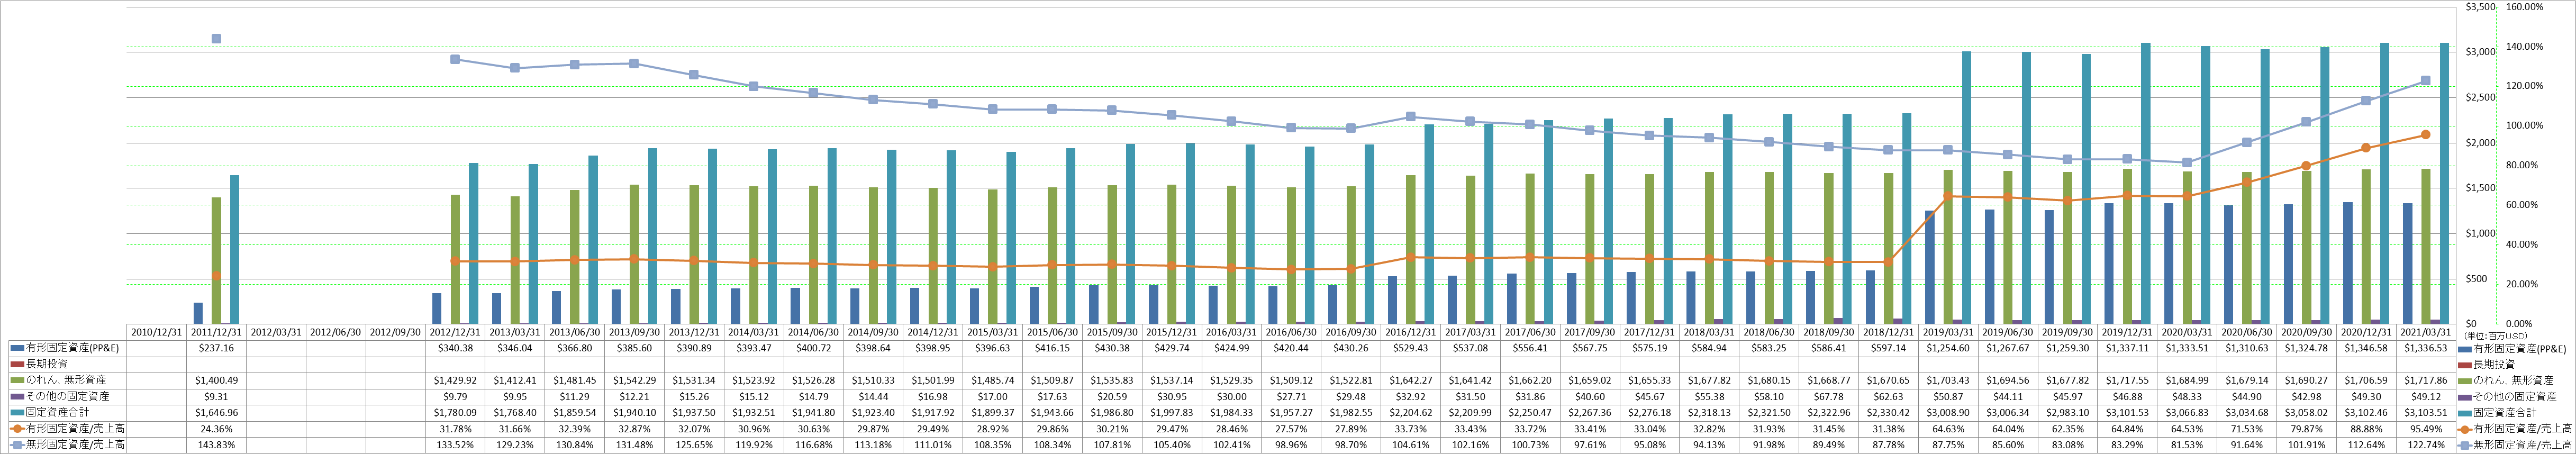
Task: Select the $67.78 cell under 2018/09/30
Action: (x=1828, y=396)
